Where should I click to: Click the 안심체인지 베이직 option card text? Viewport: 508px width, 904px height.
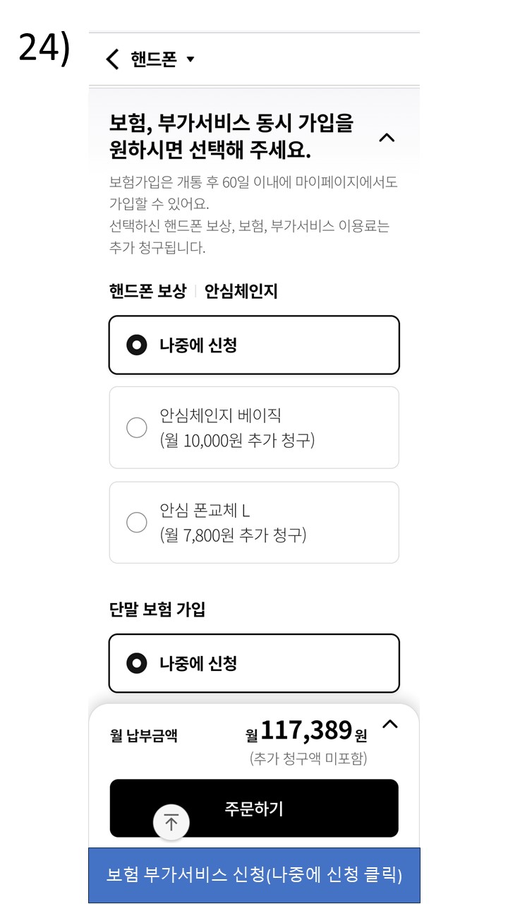click(220, 415)
